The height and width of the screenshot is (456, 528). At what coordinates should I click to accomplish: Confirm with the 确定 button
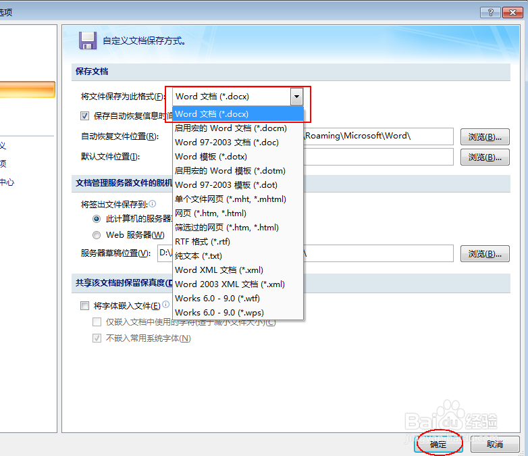coord(438,444)
